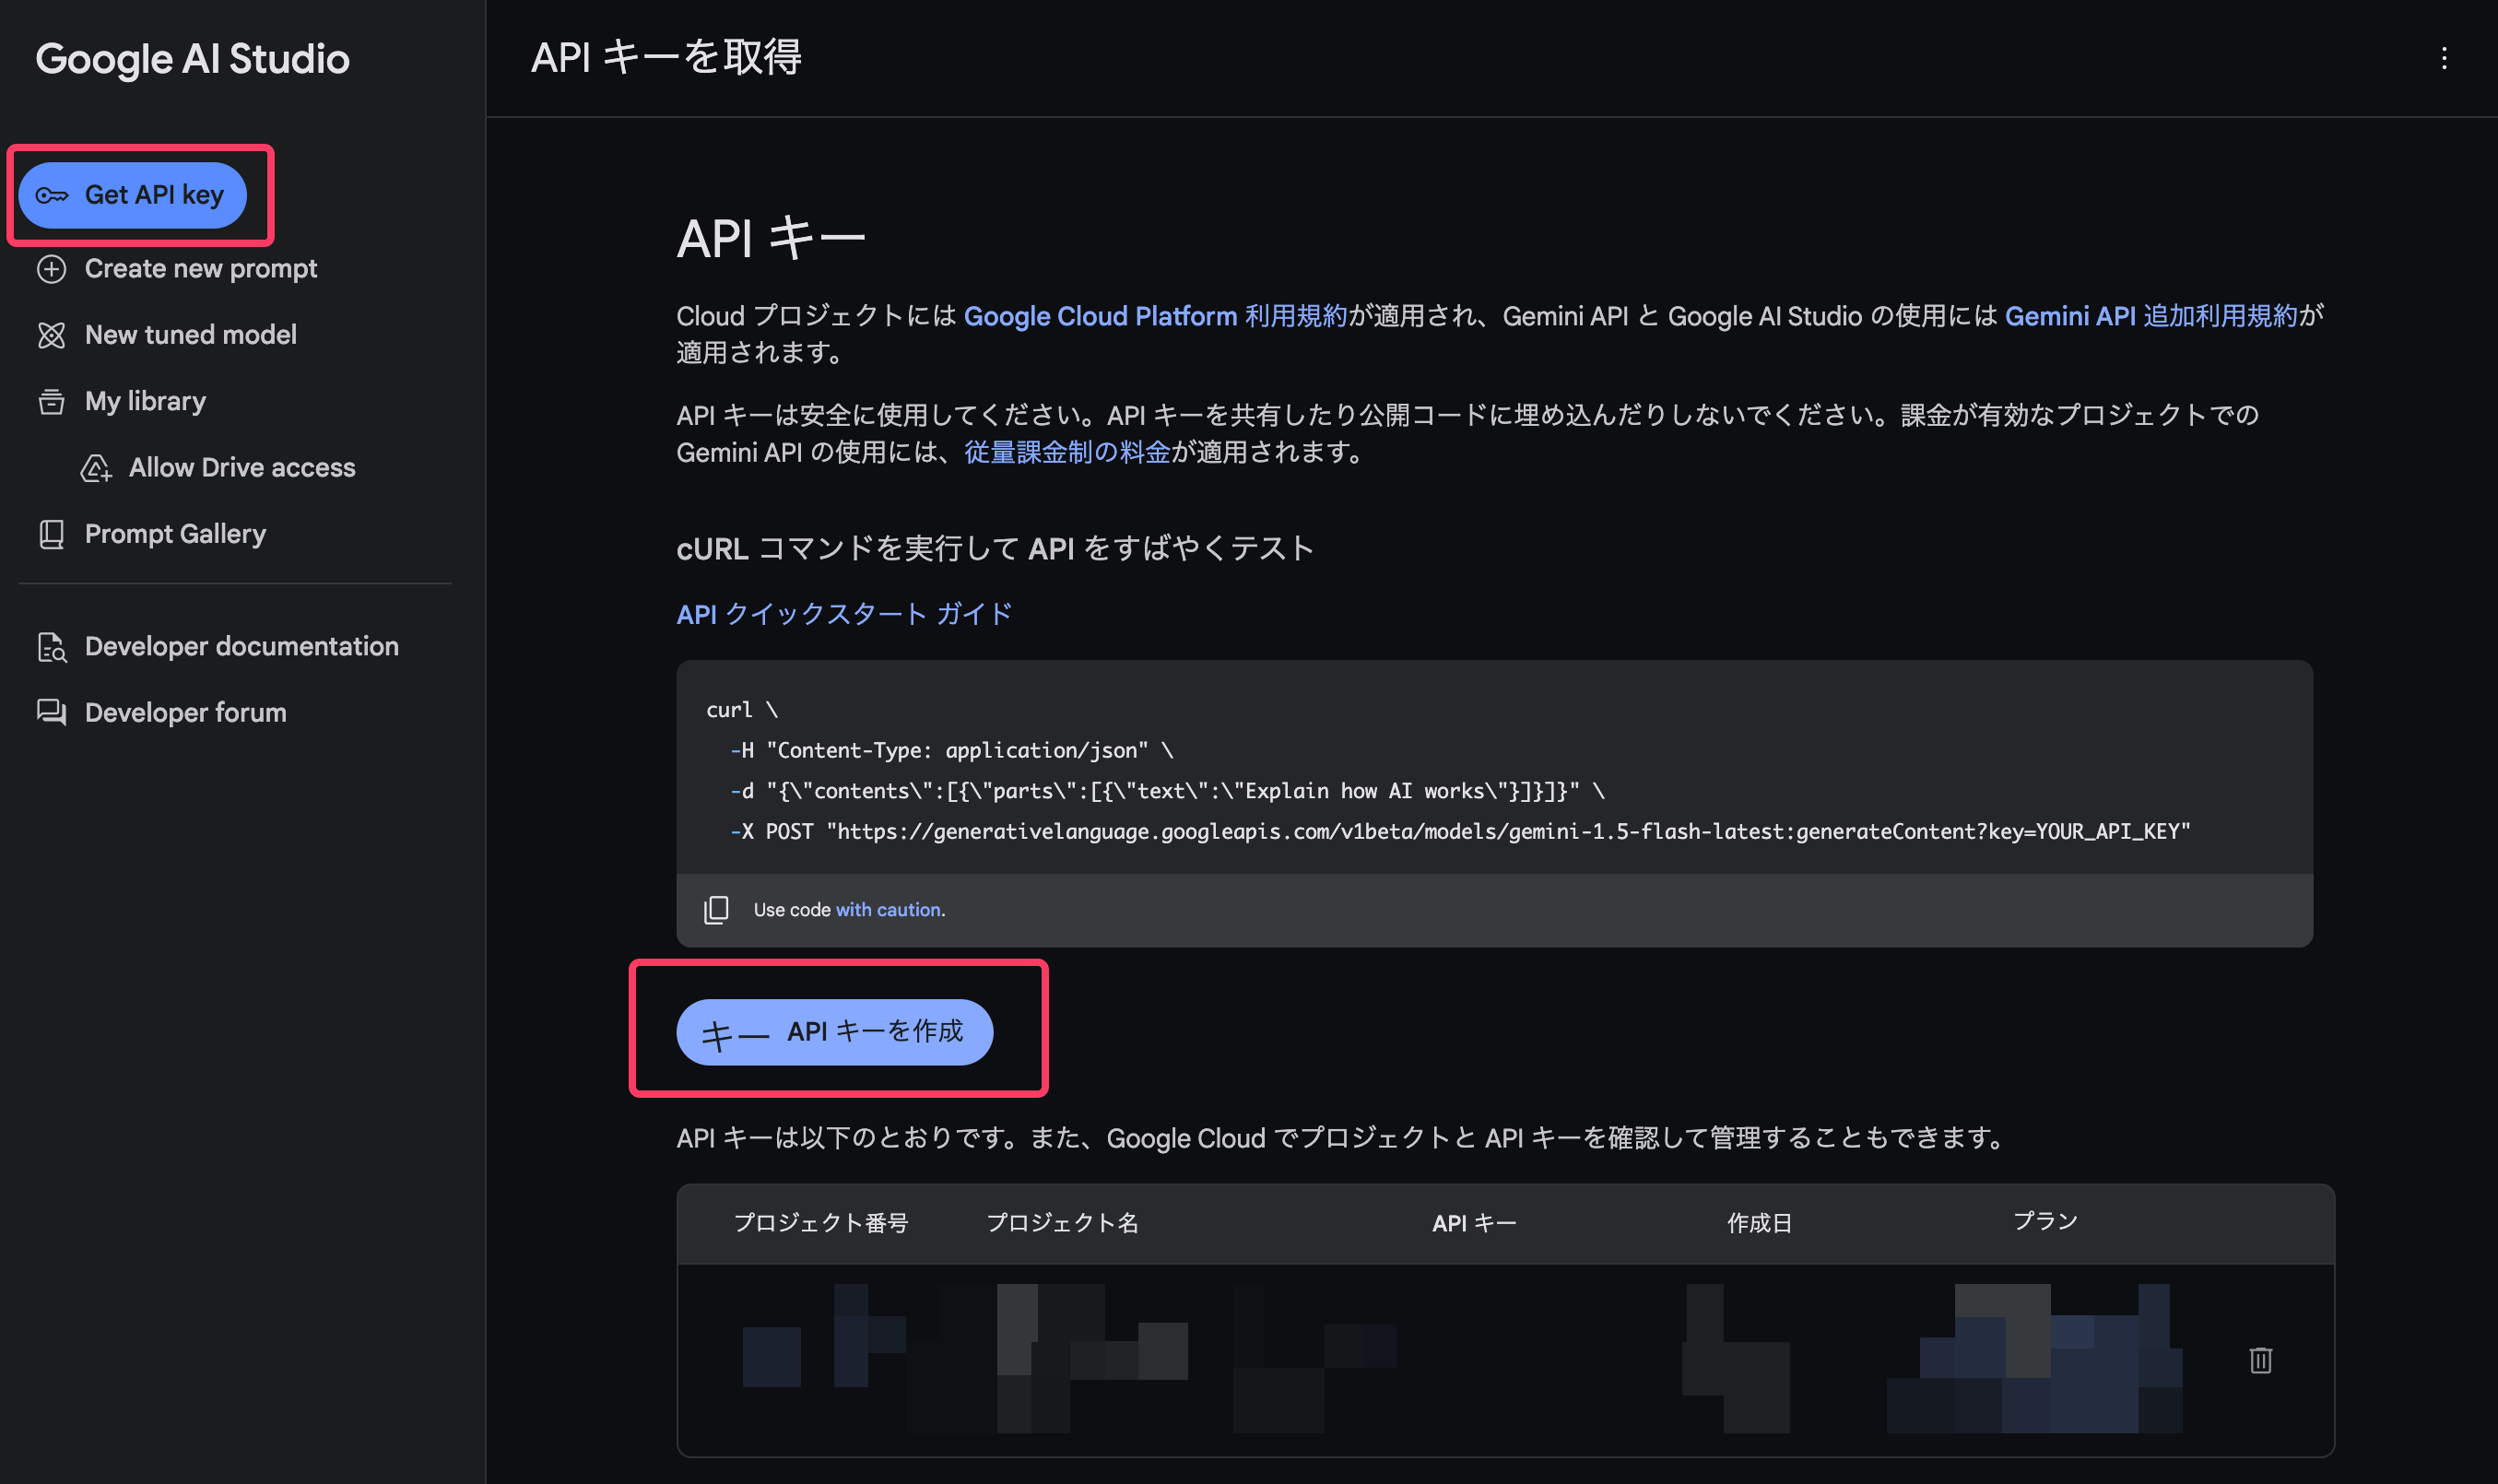Image resolution: width=2498 pixels, height=1484 pixels.
Task: Open Gemini API 追加利用規約 link
Action: pos(2150,316)
